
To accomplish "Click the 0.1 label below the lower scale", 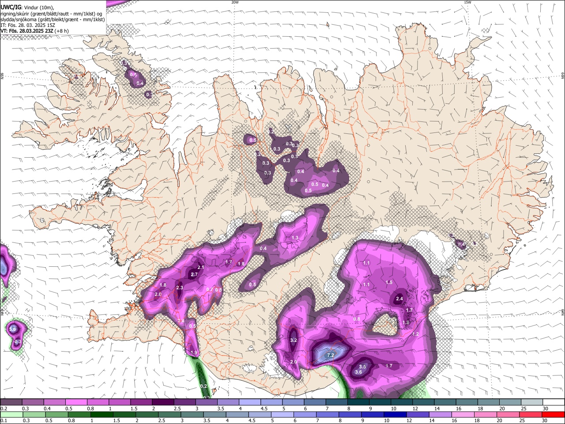I will [x=3, y=421].
